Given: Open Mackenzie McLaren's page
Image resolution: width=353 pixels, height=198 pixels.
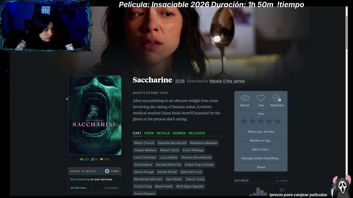Looking at the screenshot, I should coord(148,179).
